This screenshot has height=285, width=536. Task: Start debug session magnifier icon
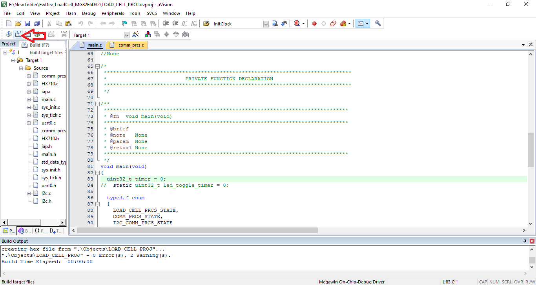click(297, 23)
